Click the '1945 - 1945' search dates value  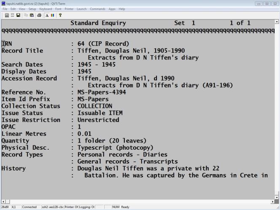[97, 65]
